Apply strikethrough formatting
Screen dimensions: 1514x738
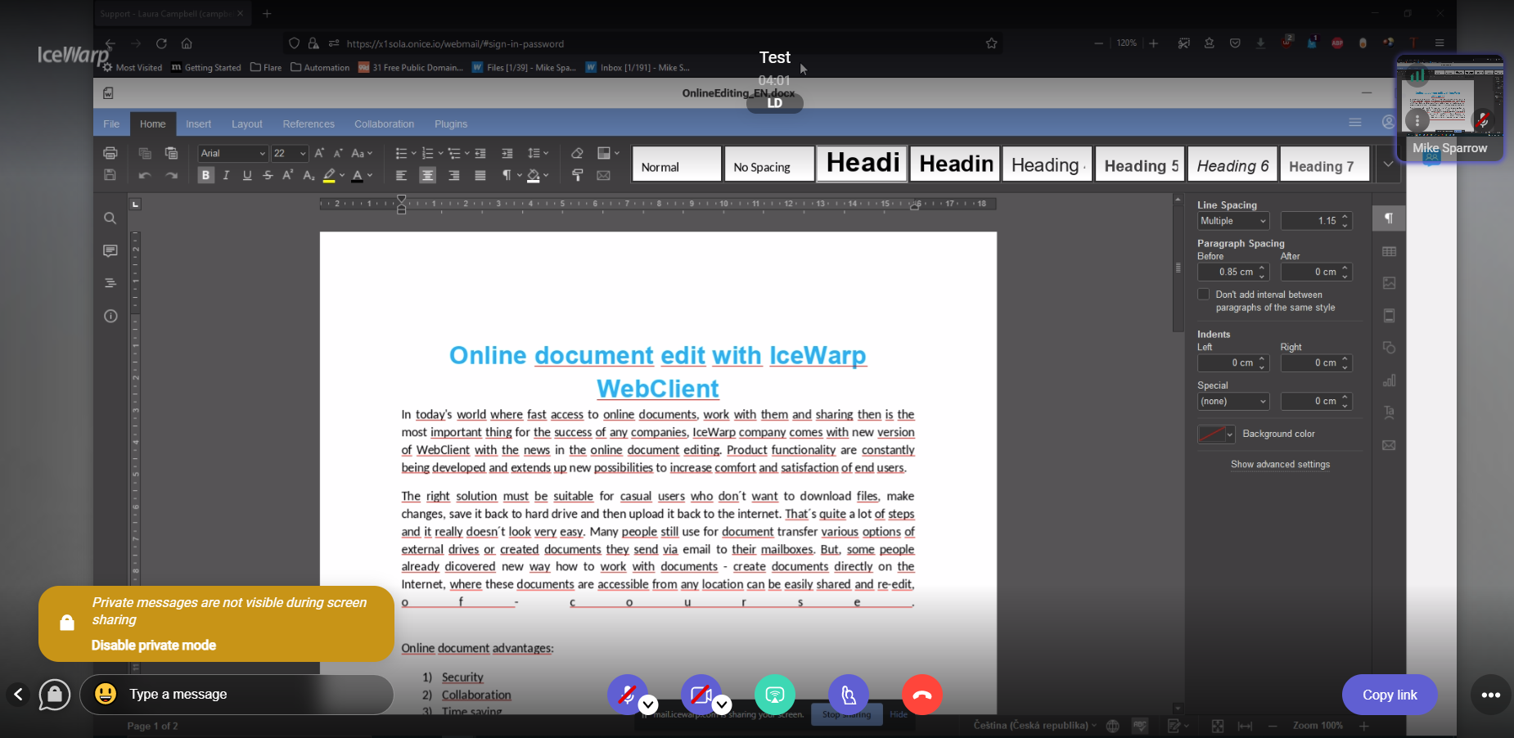[x=268, y=175]
